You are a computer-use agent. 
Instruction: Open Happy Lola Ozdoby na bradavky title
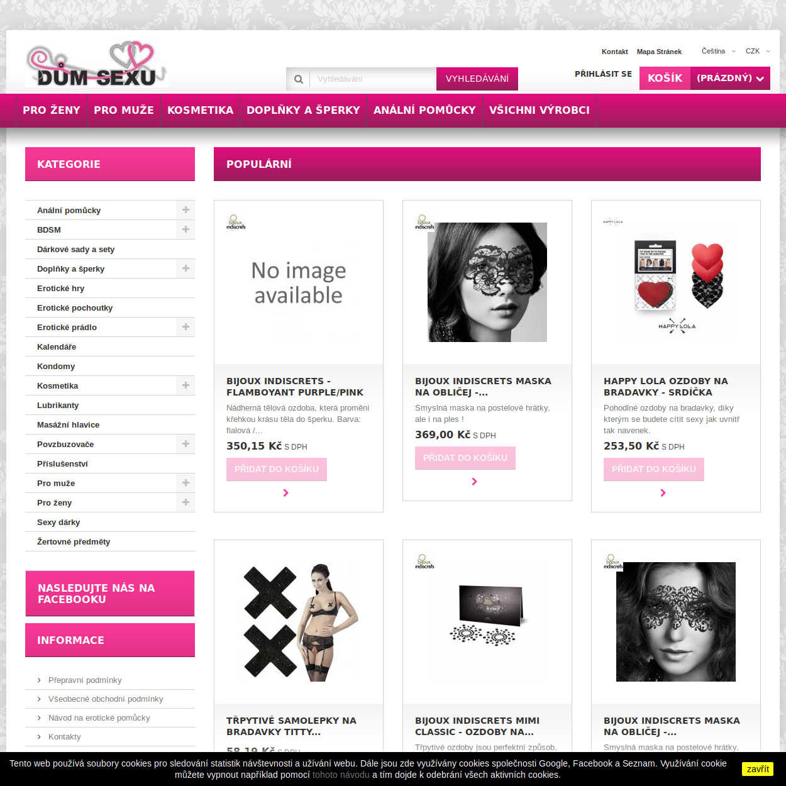coord(666,387)
